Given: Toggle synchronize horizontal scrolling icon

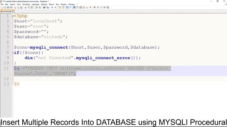Looking at the screenshot, I should 63,7.
